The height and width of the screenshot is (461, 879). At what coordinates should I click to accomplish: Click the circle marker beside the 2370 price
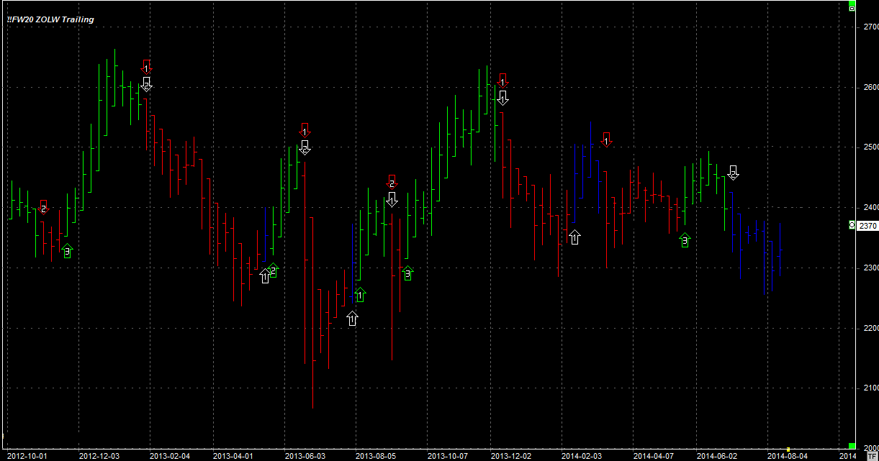(852, 226)
